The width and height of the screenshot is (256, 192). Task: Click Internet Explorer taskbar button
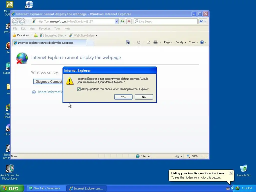(x=86, y=188)
